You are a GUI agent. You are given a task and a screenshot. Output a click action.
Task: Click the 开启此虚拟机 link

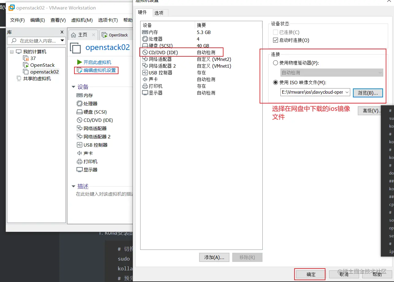coord(97,62)
